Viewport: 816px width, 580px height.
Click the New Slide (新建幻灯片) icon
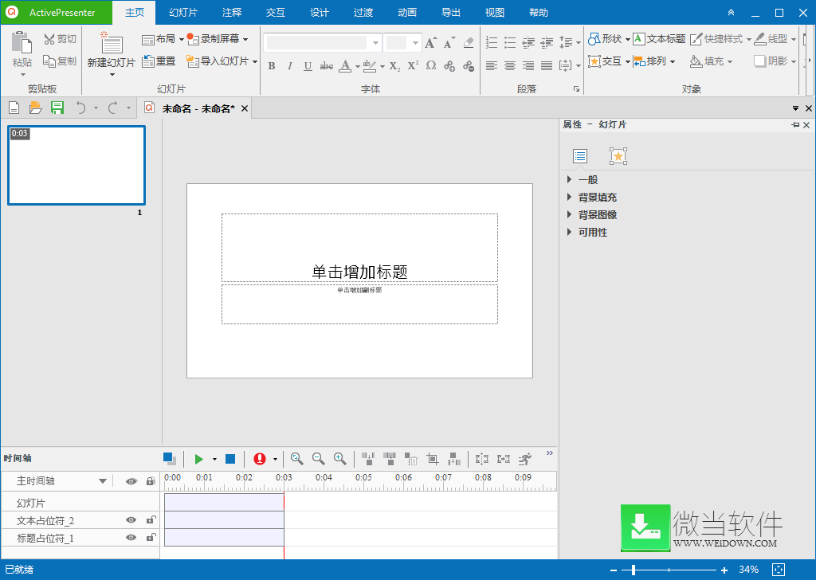click(112, 43)
